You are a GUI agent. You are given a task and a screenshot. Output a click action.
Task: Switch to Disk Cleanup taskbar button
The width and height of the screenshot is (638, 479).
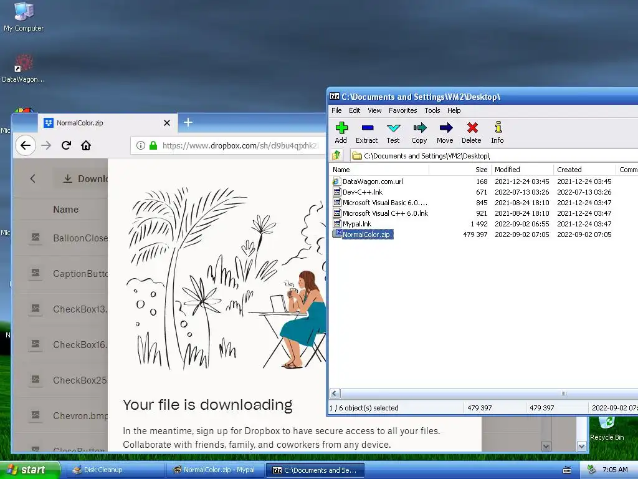(115, 470)
